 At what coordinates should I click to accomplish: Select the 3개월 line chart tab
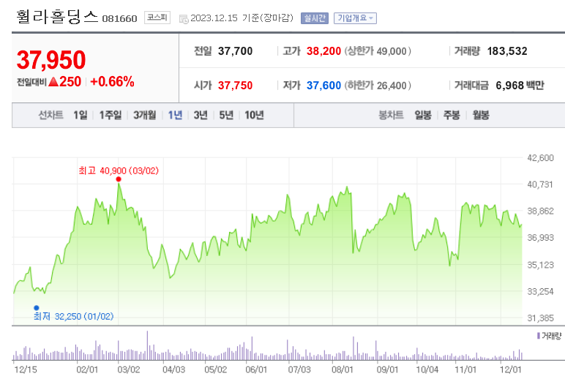[144, 115]
